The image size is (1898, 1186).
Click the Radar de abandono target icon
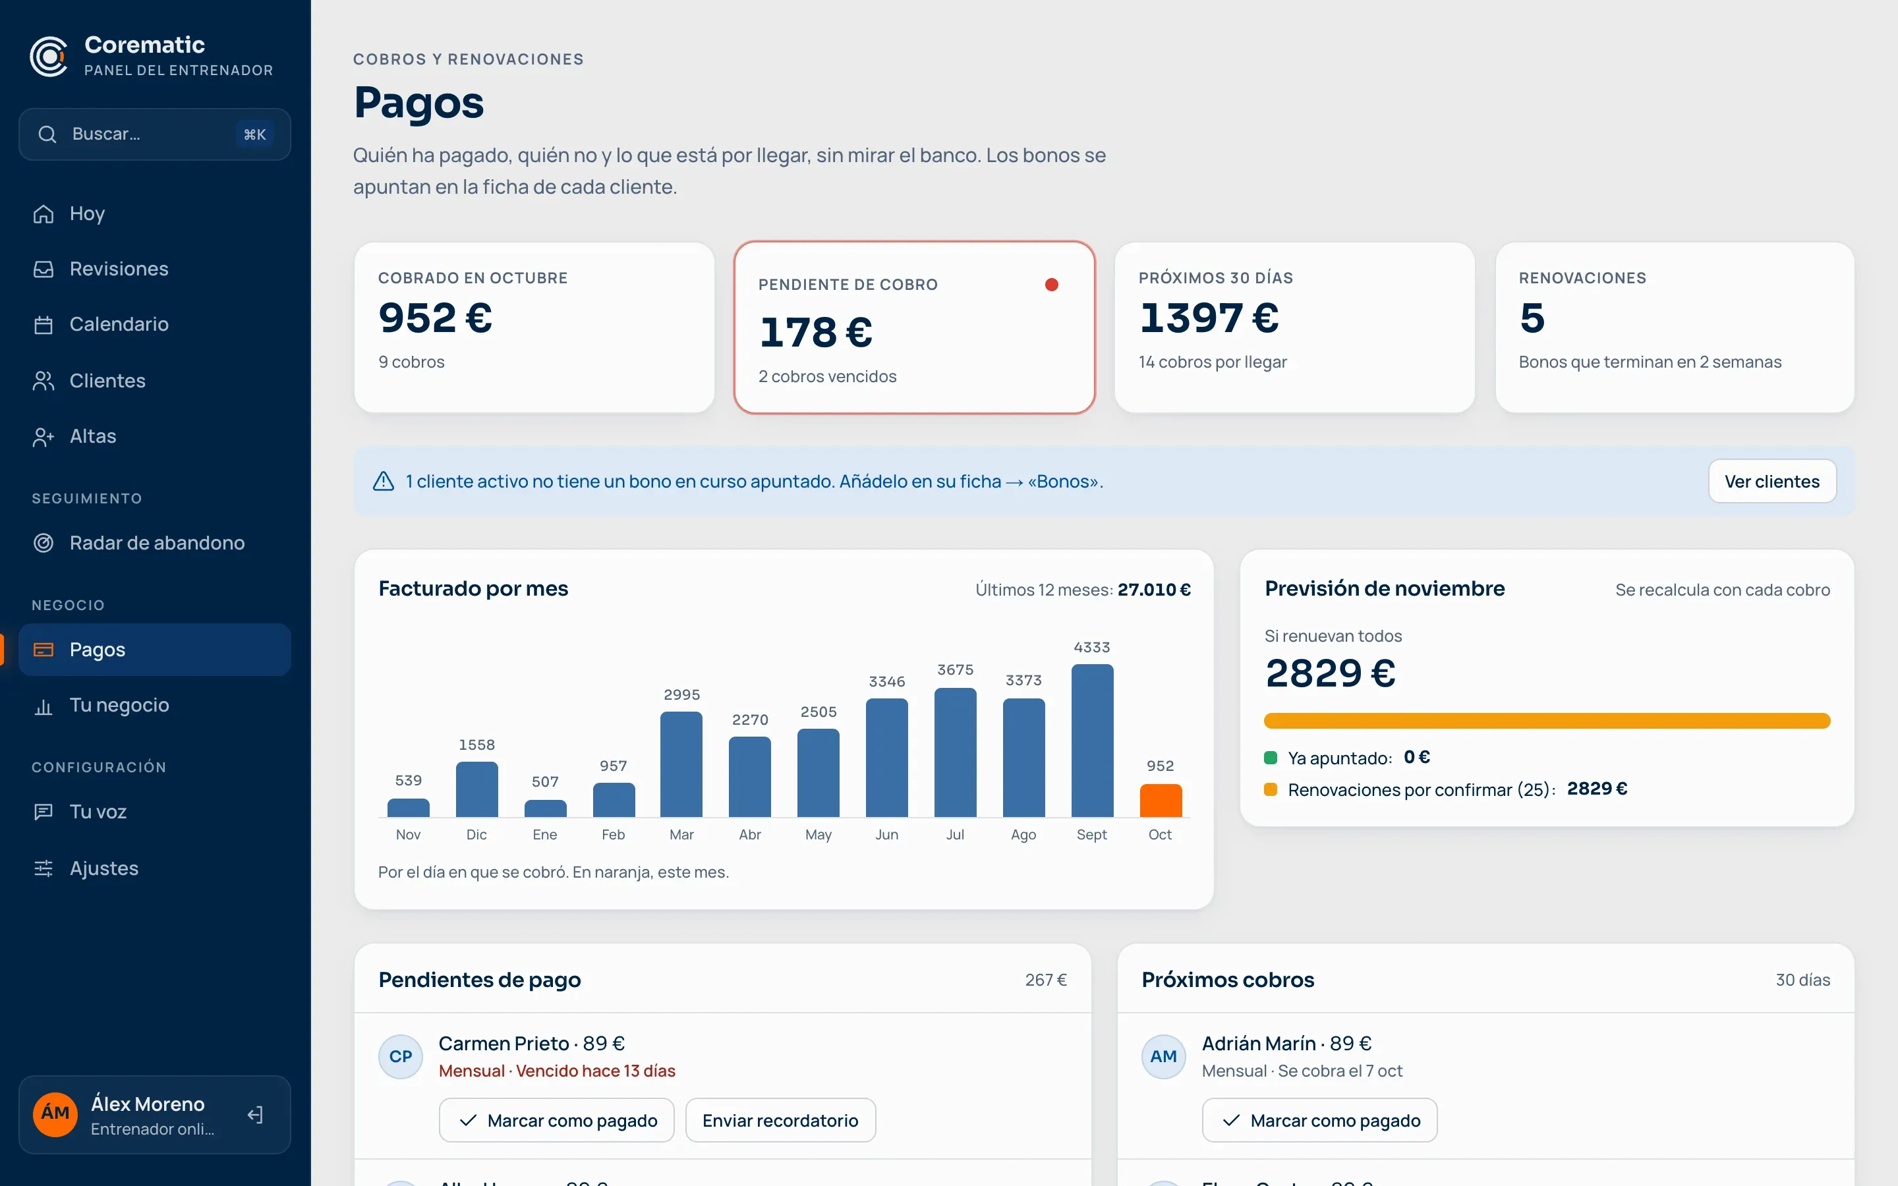point(43,543)
